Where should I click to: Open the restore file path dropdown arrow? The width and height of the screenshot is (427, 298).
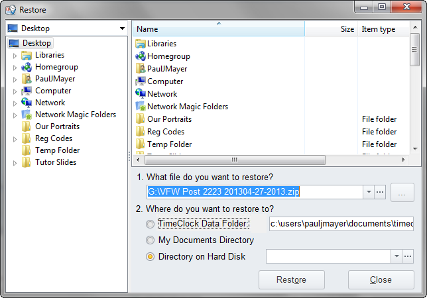(369, 192)
